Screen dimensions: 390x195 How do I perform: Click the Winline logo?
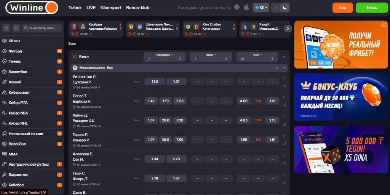tap(32, 8)
